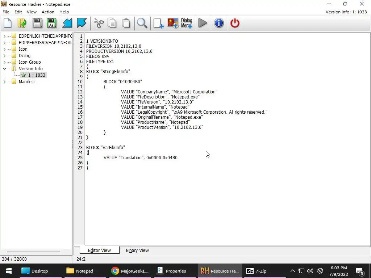Click the Translation value line in editor

click(x=140, y=158)
